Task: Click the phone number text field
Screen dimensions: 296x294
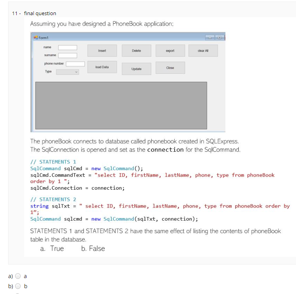Action: pyautogui.click(x=75, y=64)
